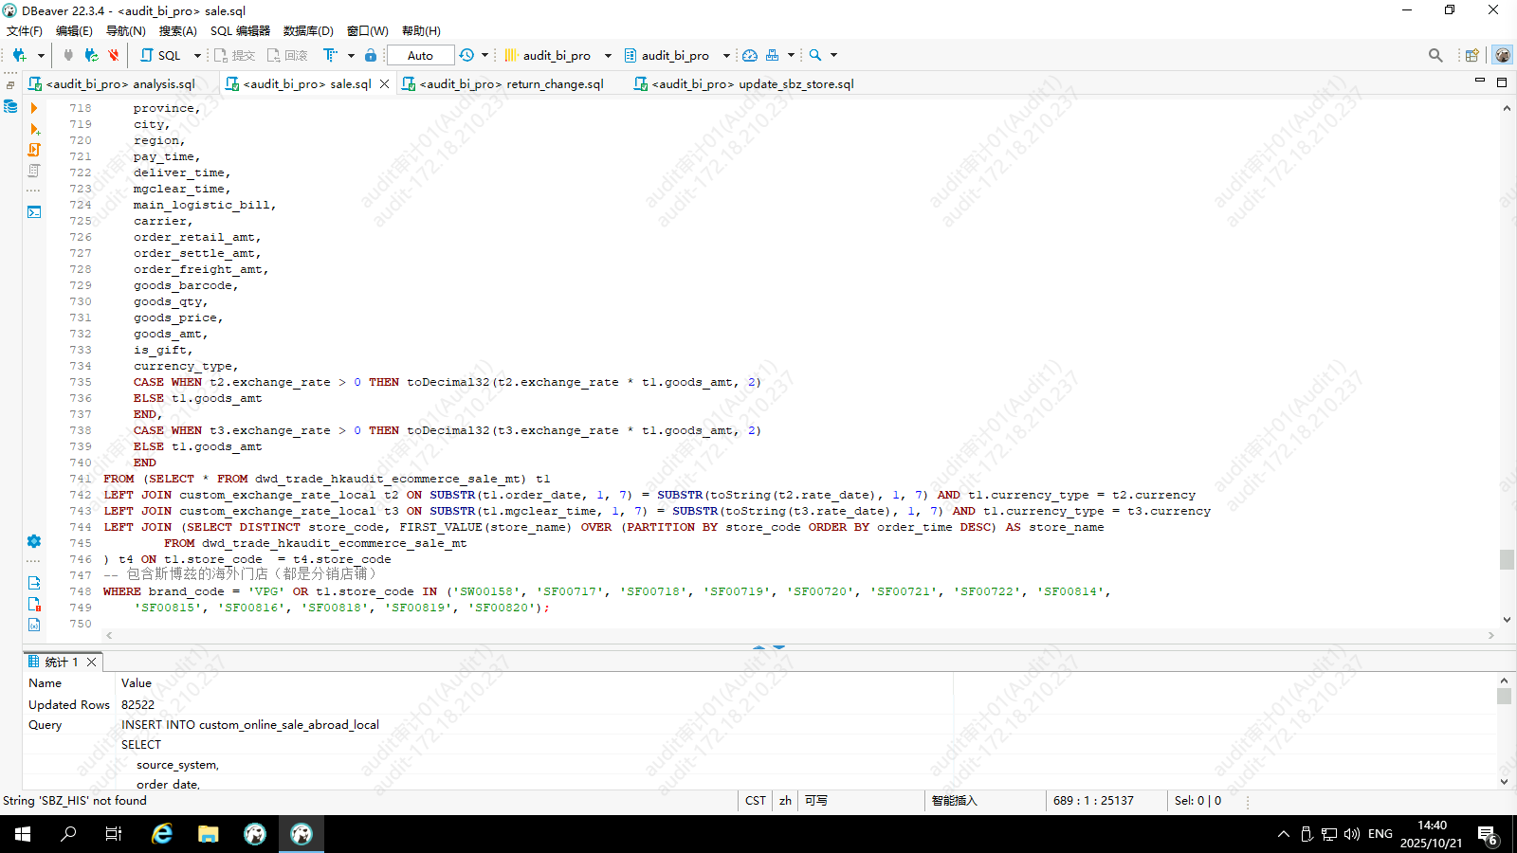Open SQL console terminal icon in editor sidebar
Image resolution: width=1517 pixels, height=853 pixels.
(34, 212)
